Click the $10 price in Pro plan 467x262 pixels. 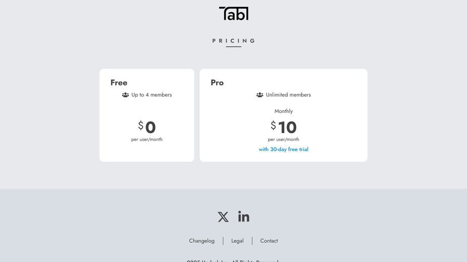pyautogui.click(x=284, y=127)
